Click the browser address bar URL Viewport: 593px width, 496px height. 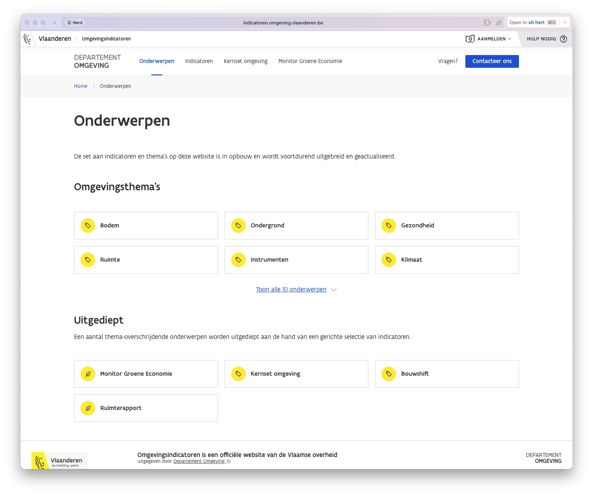(x=283, y=23)
